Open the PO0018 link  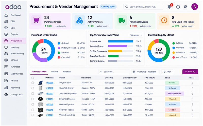50,110
